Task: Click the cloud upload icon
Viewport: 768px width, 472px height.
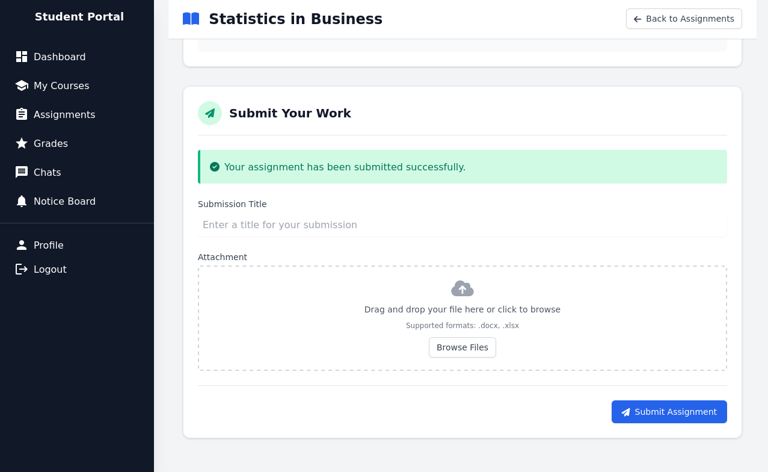Action: 462,289
